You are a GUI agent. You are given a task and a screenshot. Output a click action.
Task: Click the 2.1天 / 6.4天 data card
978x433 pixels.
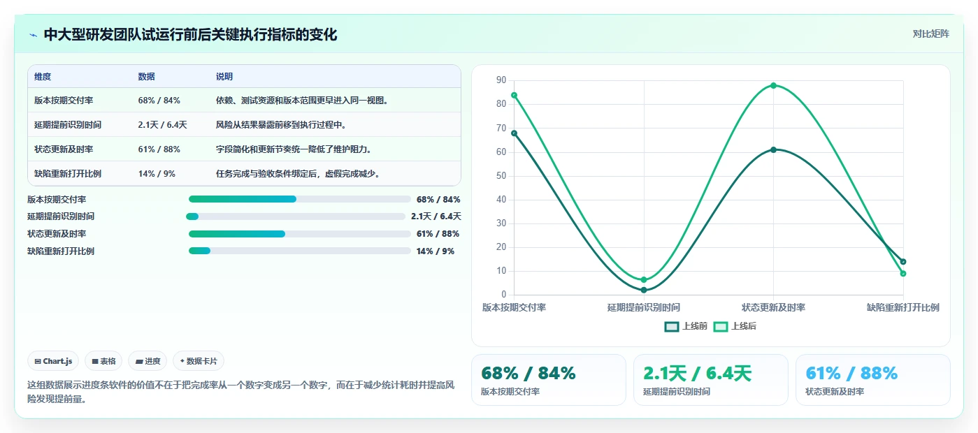click(711, 380)
